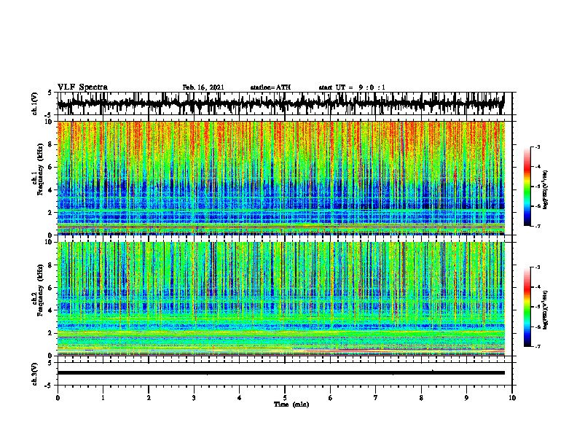The image size is (577, 446).
Task: Click the 8 kHz tick label on ch.1 spectrogram
Action: [x=52, y=144]
